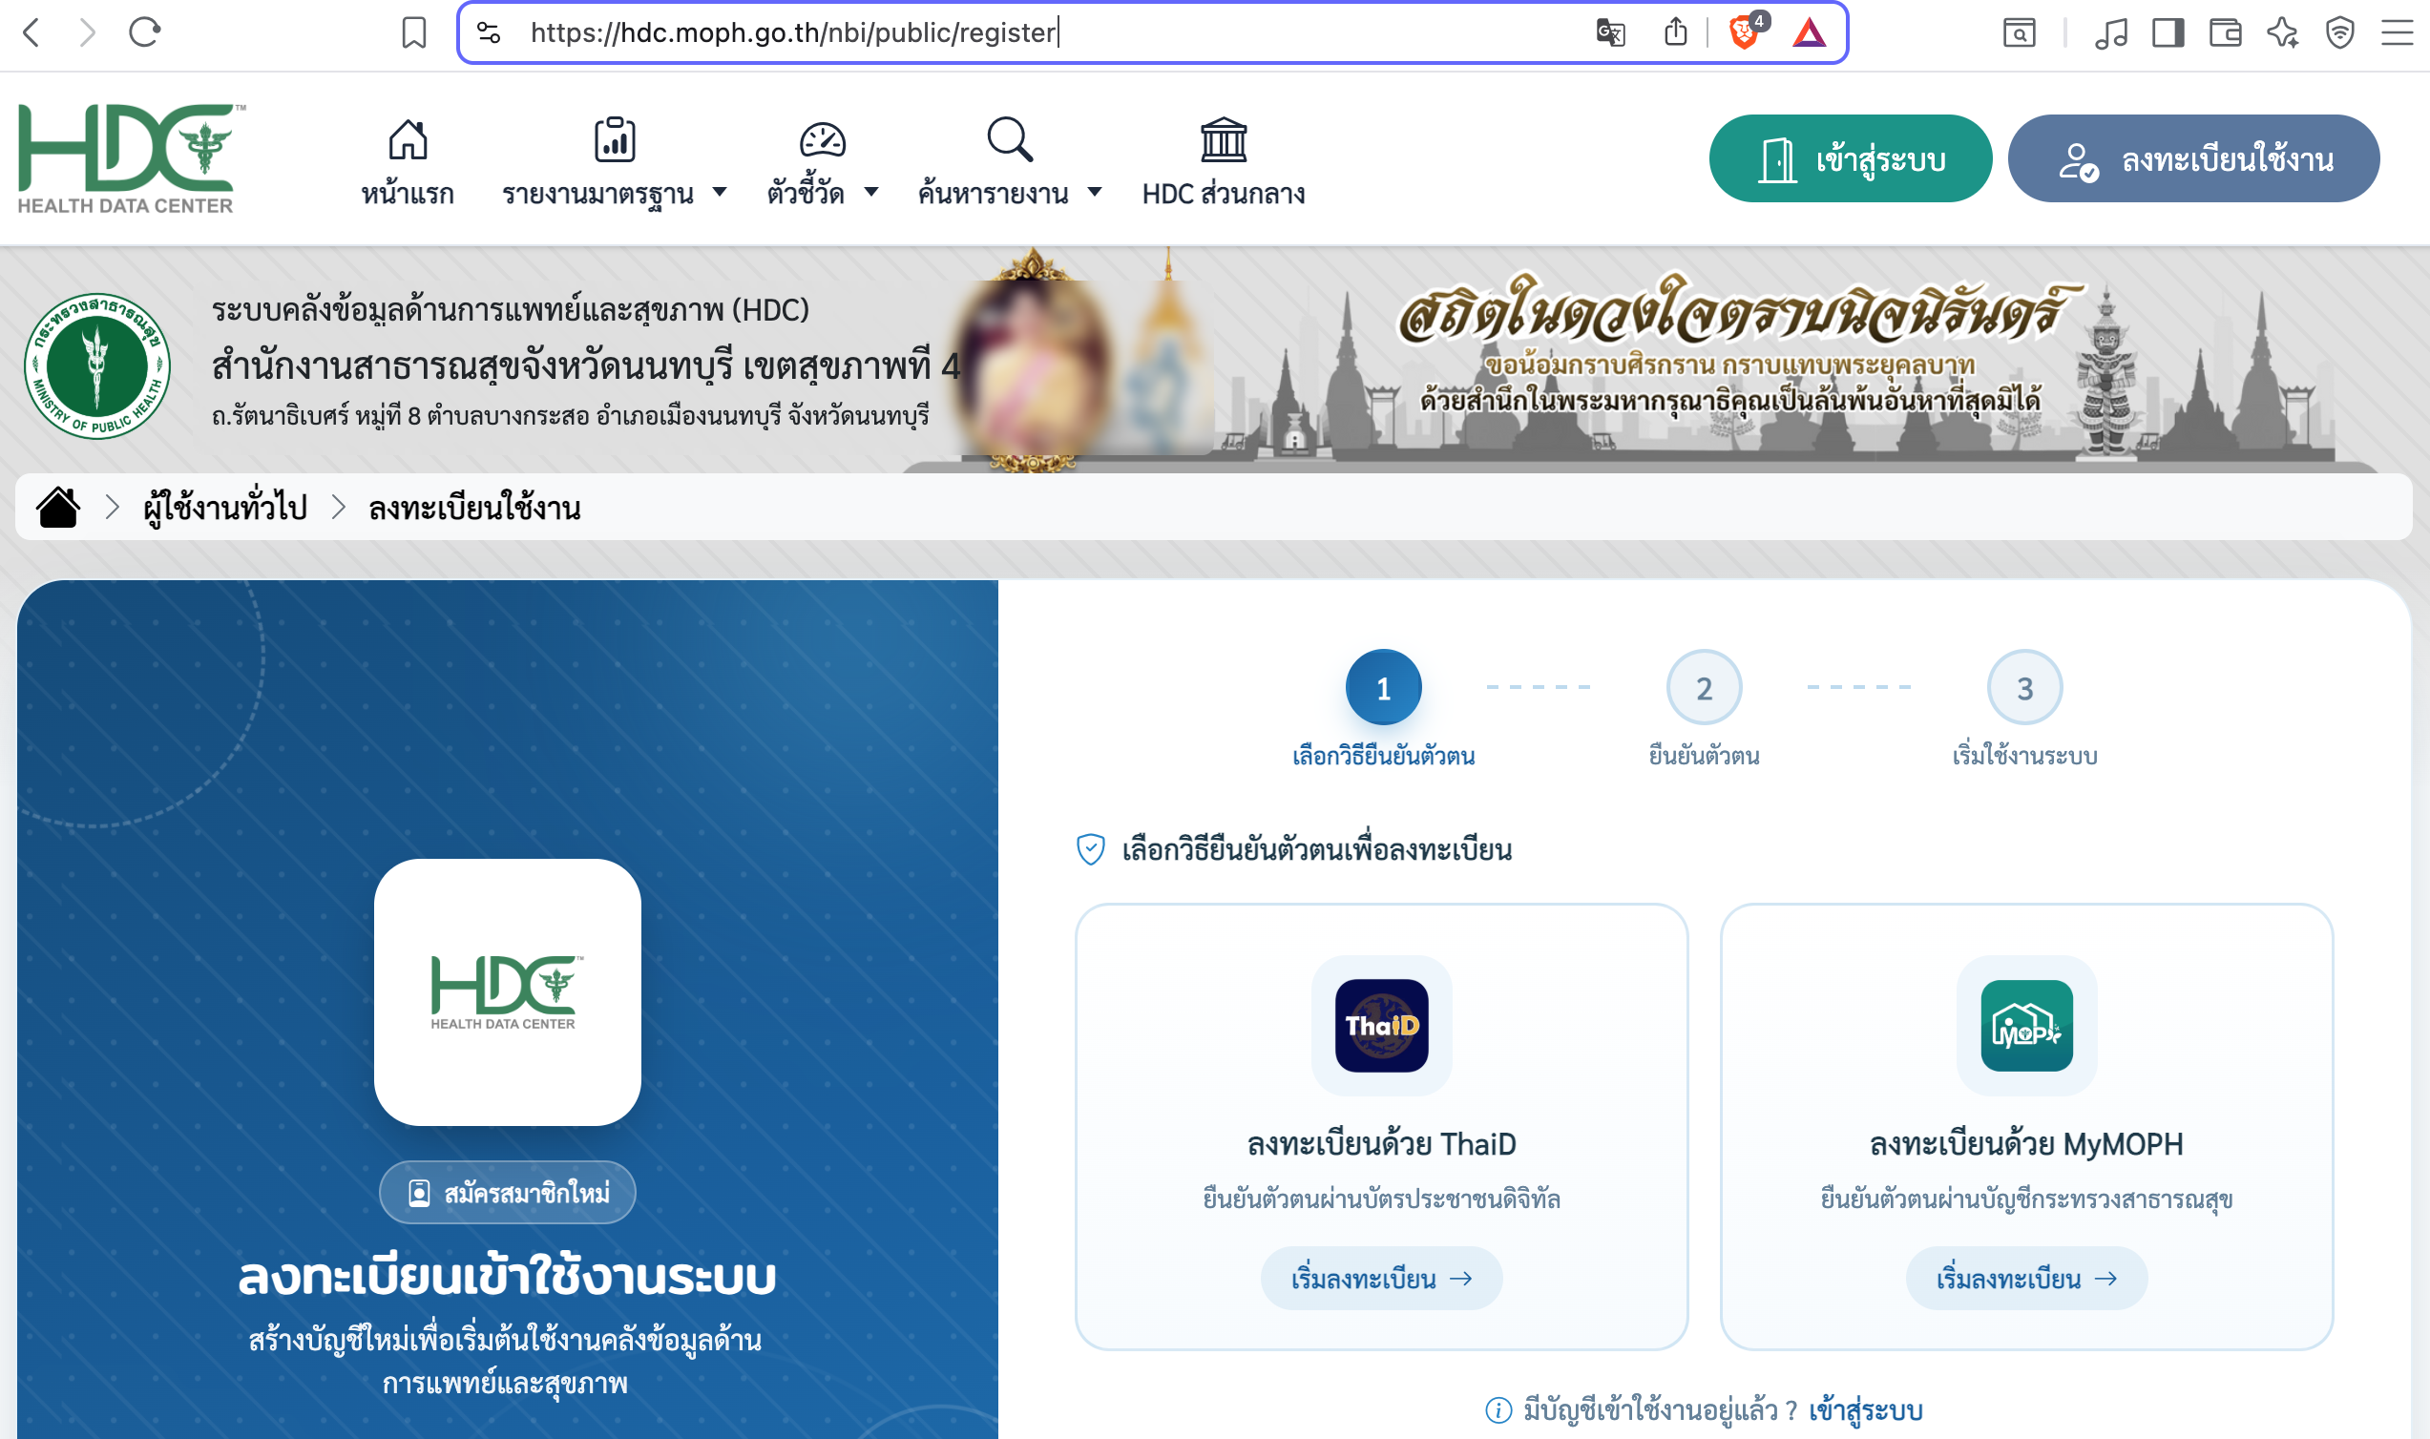
Task: Click ผู้ใช้งานทั่วไป breadcrumb link
Action: 225,507
